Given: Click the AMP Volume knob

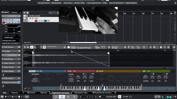Looking at the screenshot, I should point(146,77).
